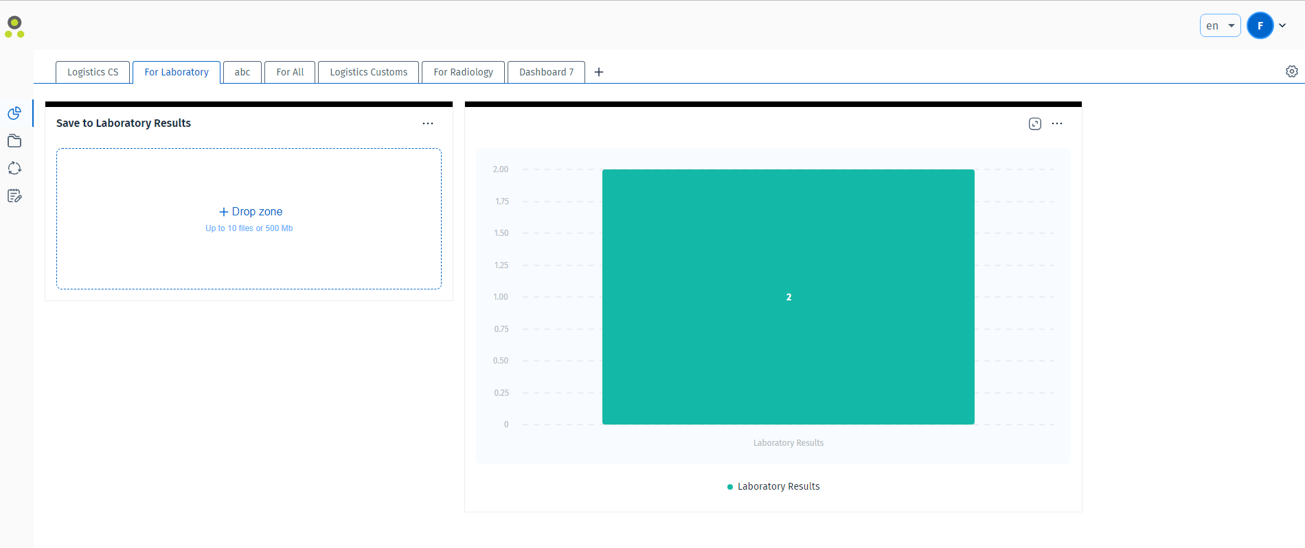
Task: Expand the user account chevron menu
Action: (1282, 25)
